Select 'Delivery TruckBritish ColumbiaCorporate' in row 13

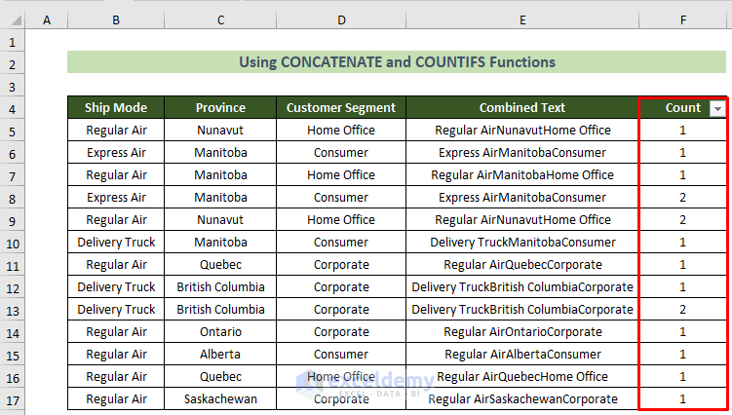tap(522, 309)
